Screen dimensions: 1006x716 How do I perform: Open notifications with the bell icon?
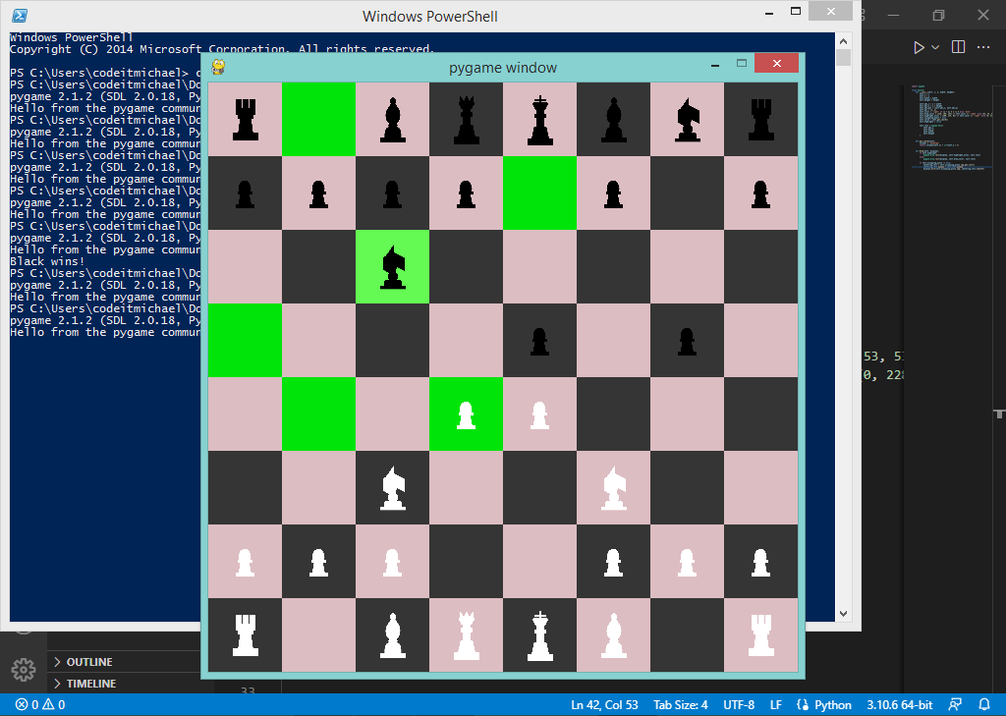[x=985, y=704]
